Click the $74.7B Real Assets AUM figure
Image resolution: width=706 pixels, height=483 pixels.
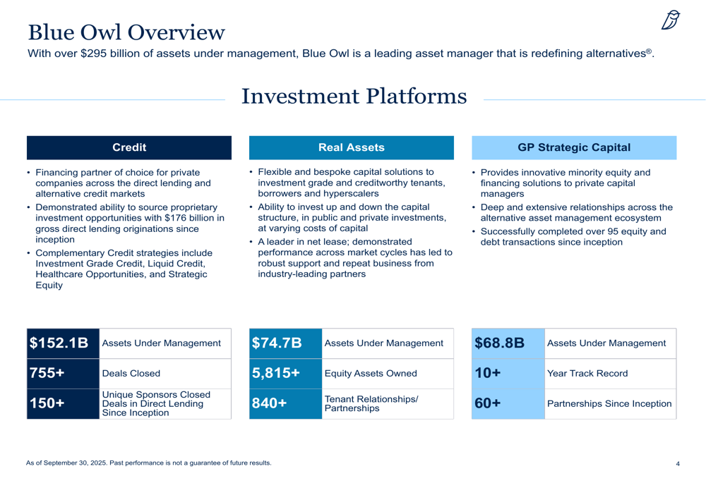click(x=277, y=343)
